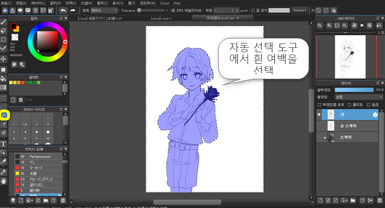Click the no-snap circle-slash icon

pyautogui.click(x=318, y=10)
